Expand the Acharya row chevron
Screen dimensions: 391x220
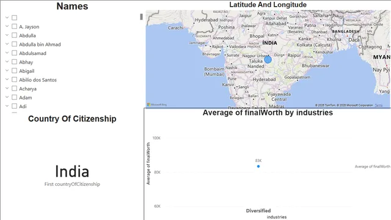(x=7, y=88)
